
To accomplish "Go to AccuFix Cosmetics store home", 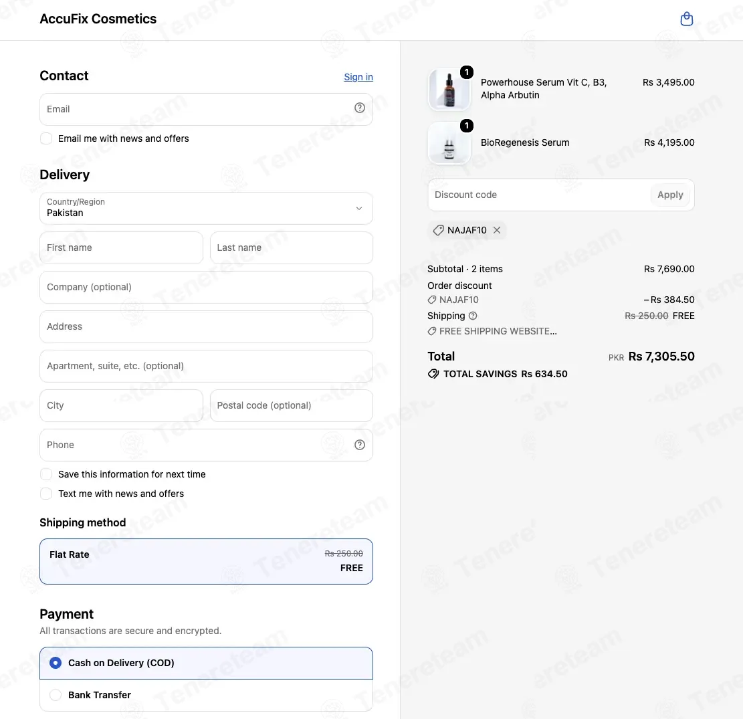I will pyautogui.click(x=98, y=19).
